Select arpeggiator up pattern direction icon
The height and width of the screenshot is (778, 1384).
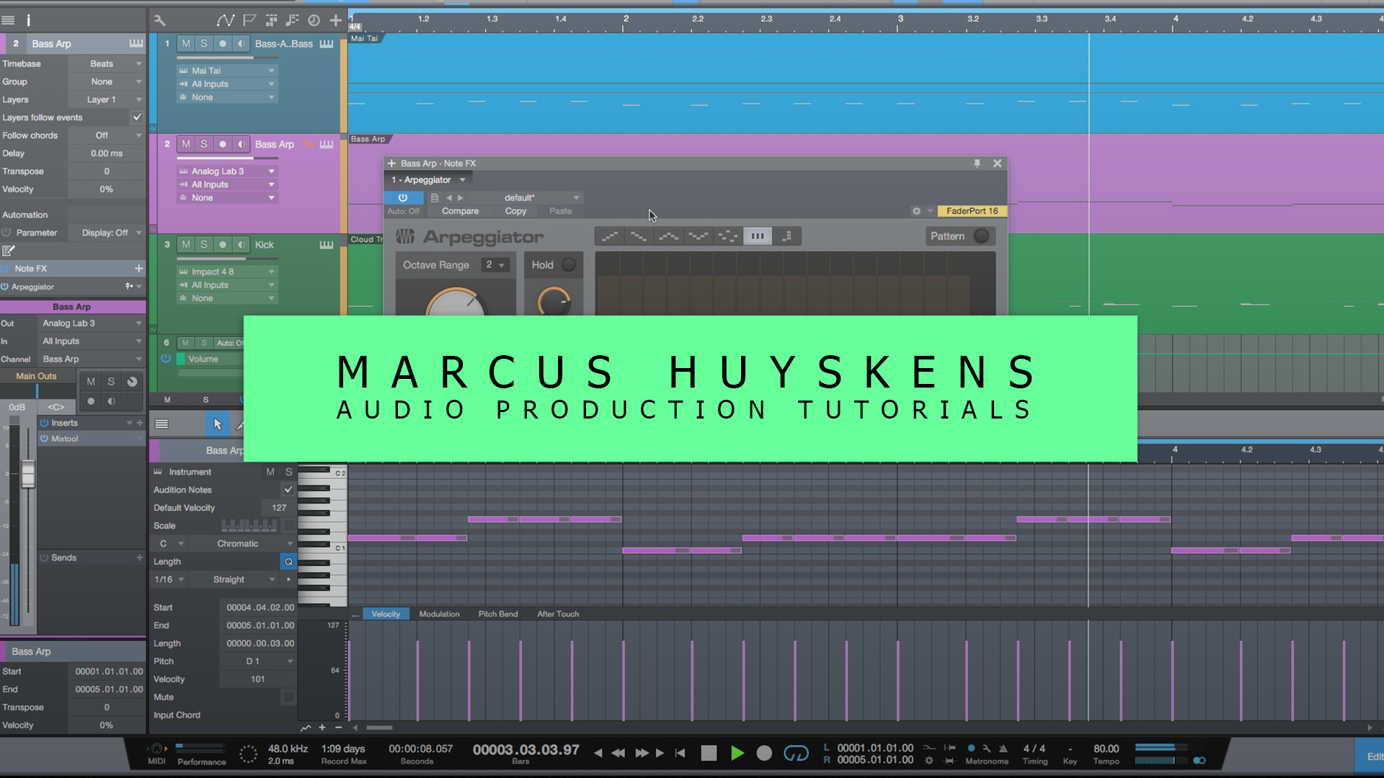610,236
